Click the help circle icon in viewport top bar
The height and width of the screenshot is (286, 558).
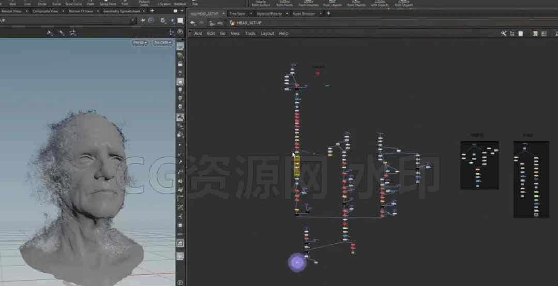click(x=180, y=33)
